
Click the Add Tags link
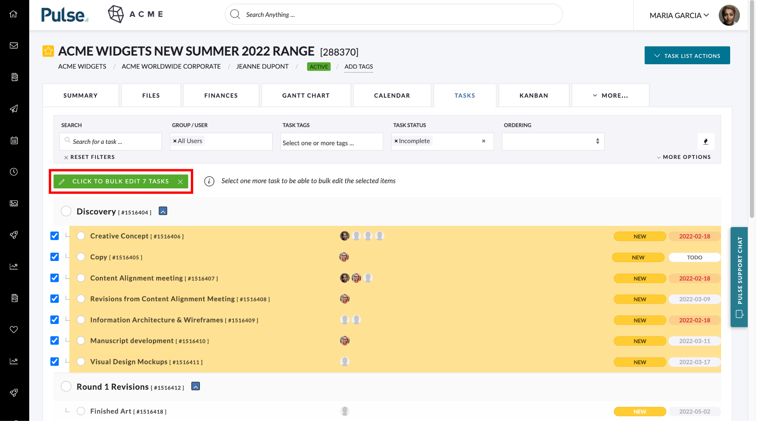point(358,67)
